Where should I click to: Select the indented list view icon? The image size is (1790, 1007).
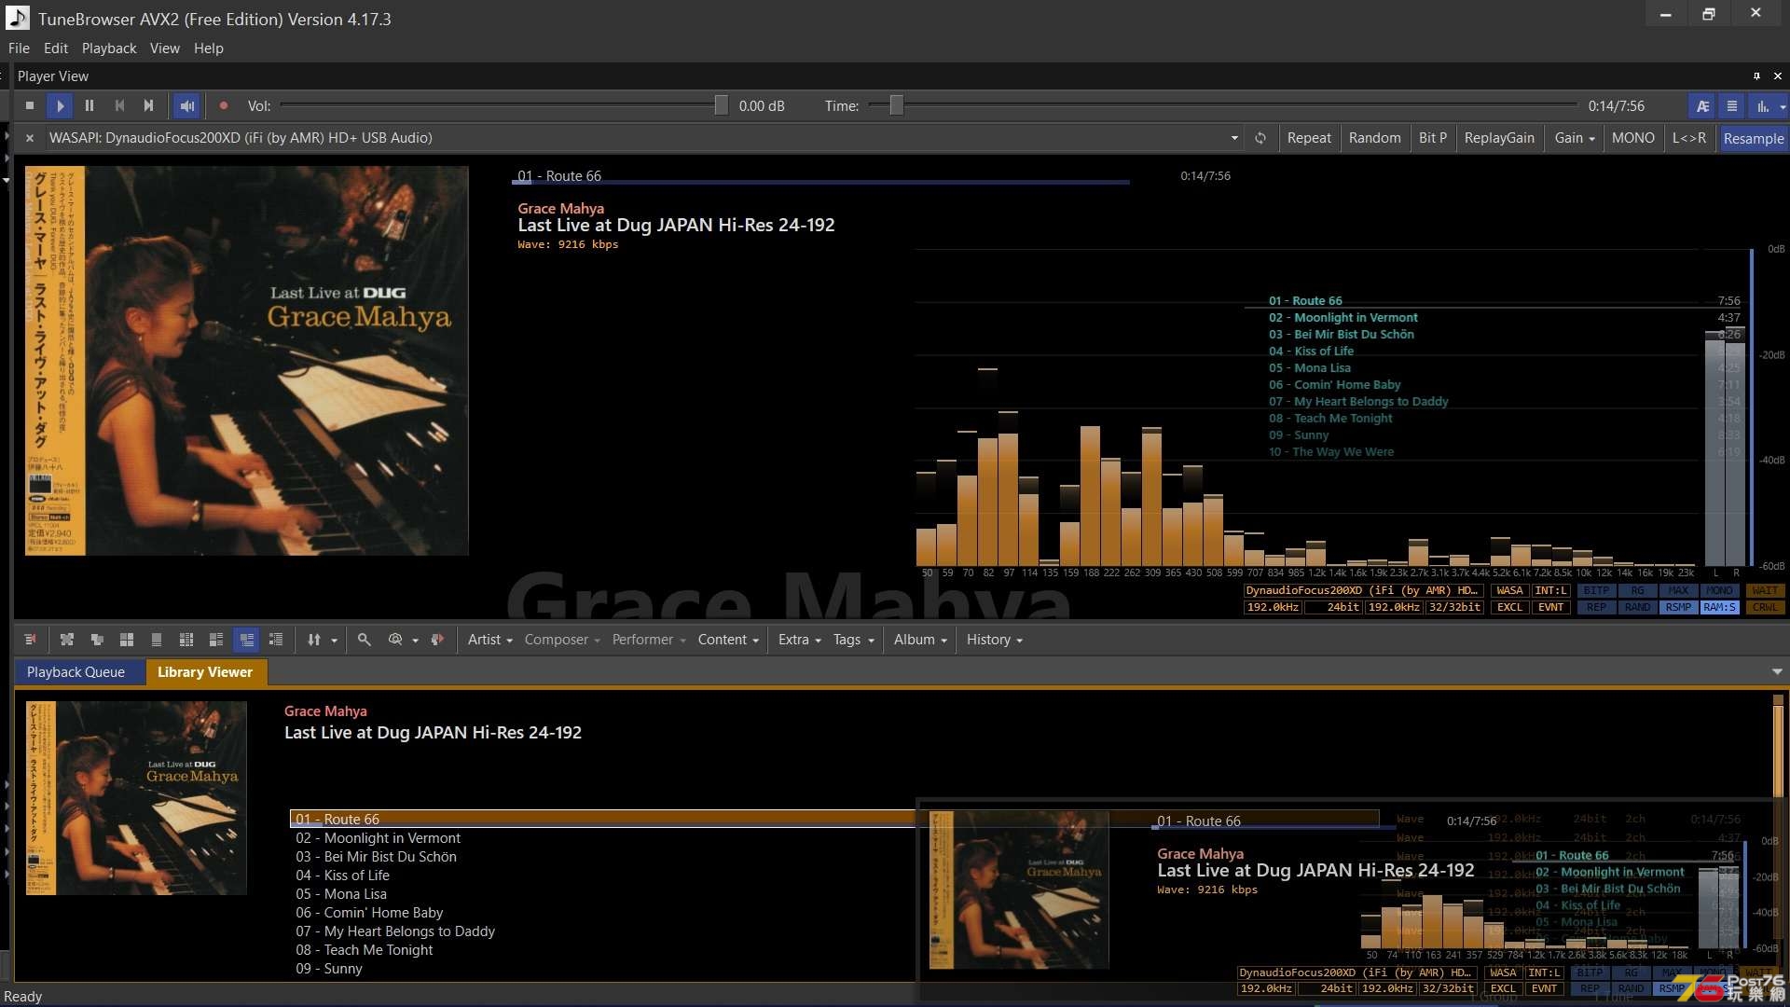(276, 640)
